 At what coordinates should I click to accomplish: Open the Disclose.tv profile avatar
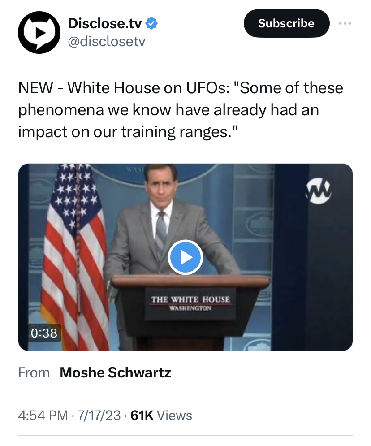click(39, 32)
